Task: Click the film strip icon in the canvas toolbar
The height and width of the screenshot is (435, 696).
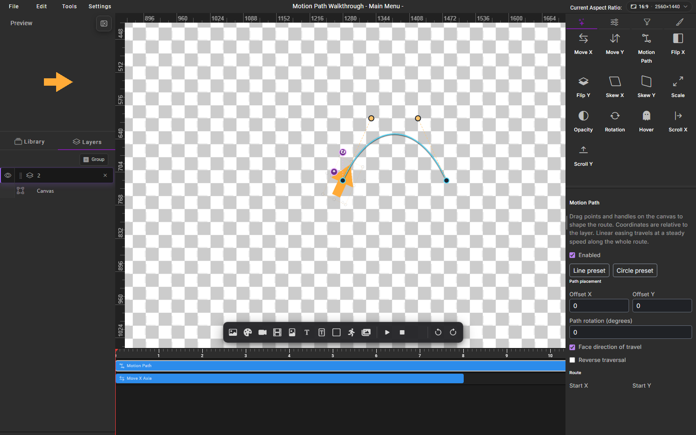Action: [x=277, y=332]
